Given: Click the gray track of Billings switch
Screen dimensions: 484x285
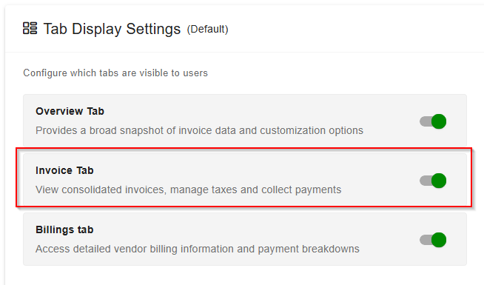Looking at the screenshot, I should (x=426, y=240).
